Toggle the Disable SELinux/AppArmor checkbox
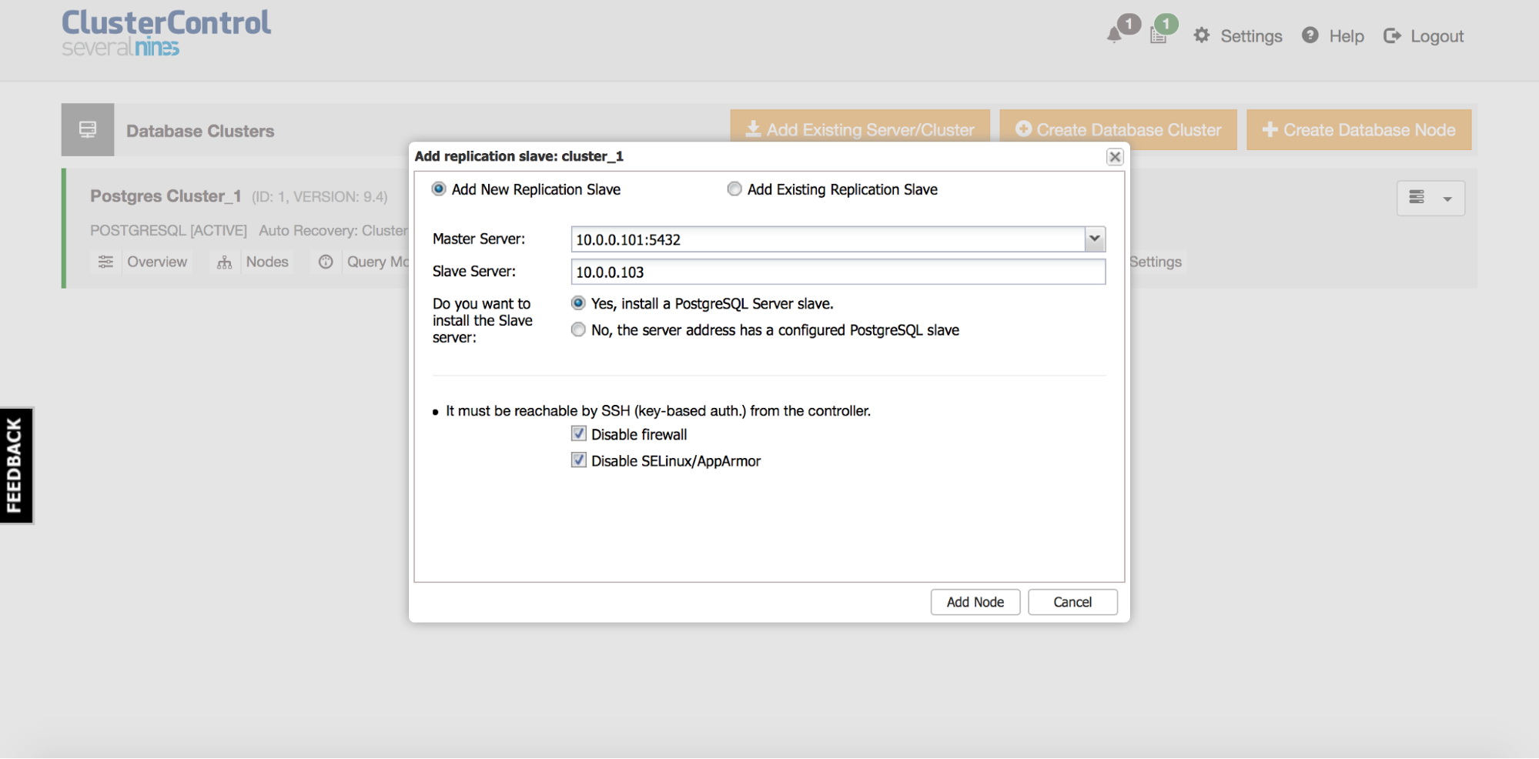The image size is (1539, 759). [x=579, y=460]
